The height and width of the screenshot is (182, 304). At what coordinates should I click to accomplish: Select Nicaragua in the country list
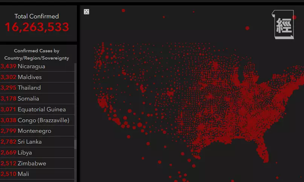point(37,66)
